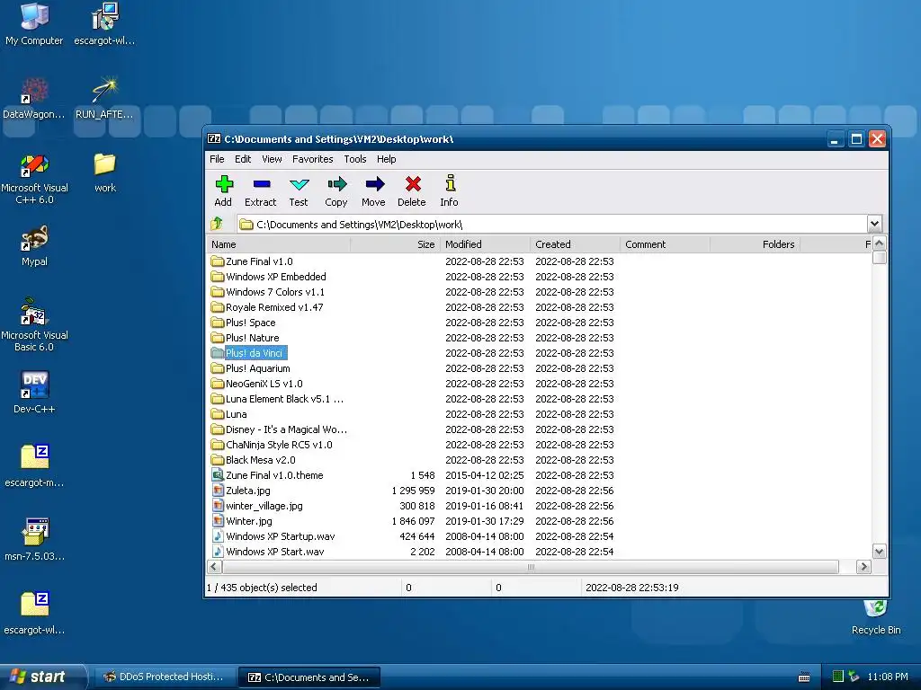Select Microsoft Visual C++ 6.0 shortcut
This screenshot has height=690, width=921.
[x=34, y=179]
